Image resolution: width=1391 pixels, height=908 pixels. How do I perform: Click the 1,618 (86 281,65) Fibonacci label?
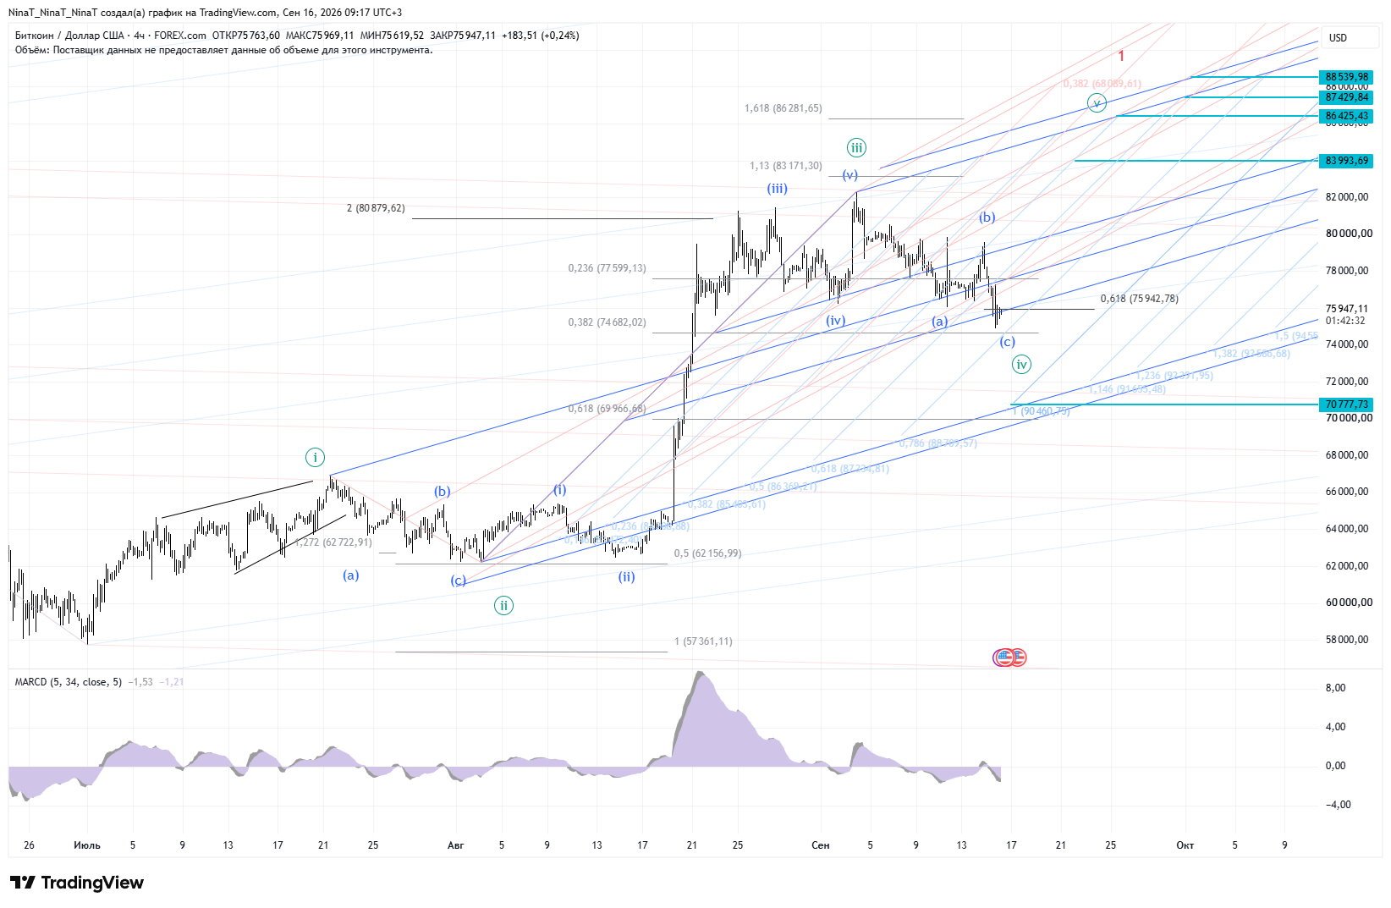(783, 108)
